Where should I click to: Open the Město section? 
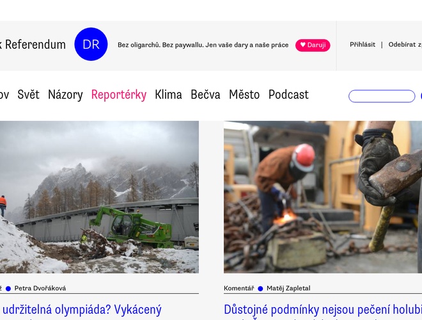click(x=244, y=95)
